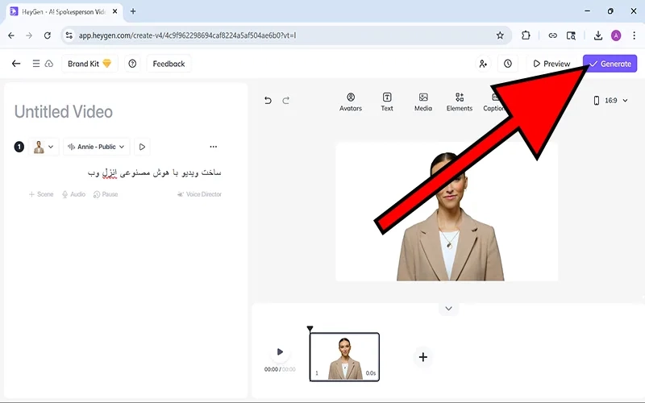Select scene 1 thumbnail in timeline
The height and width of the screenshot is (403, 645).
(344, 357)
